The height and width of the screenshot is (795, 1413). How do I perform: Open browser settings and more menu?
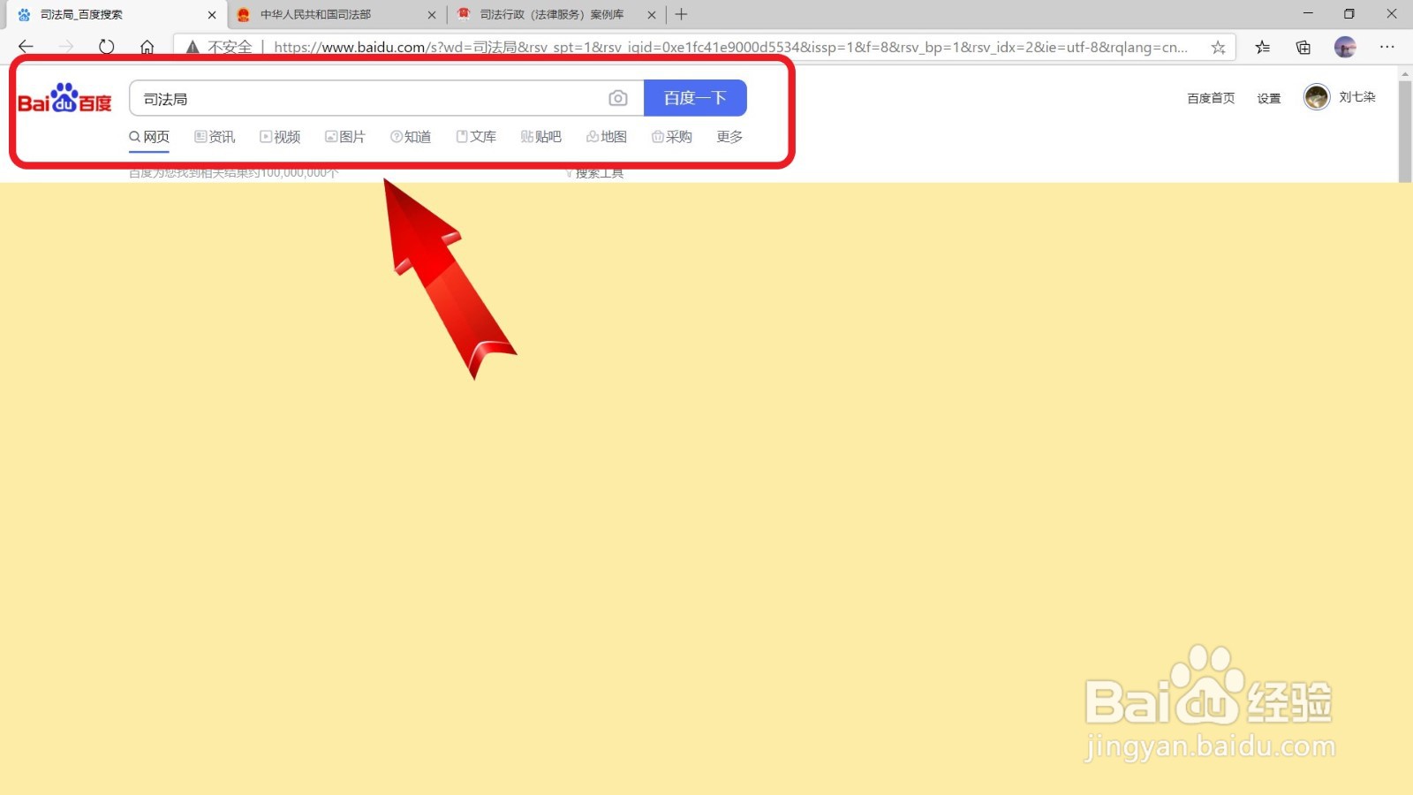1387,47
